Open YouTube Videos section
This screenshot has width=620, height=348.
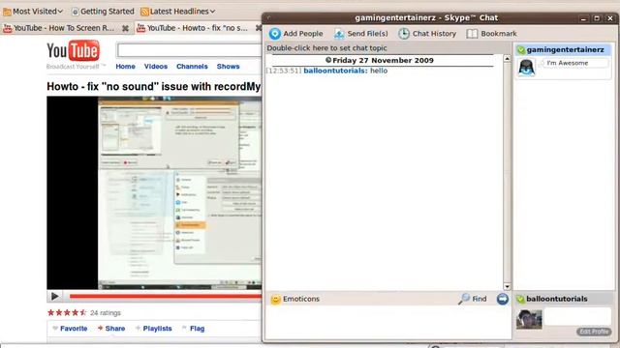pos(156,67)
